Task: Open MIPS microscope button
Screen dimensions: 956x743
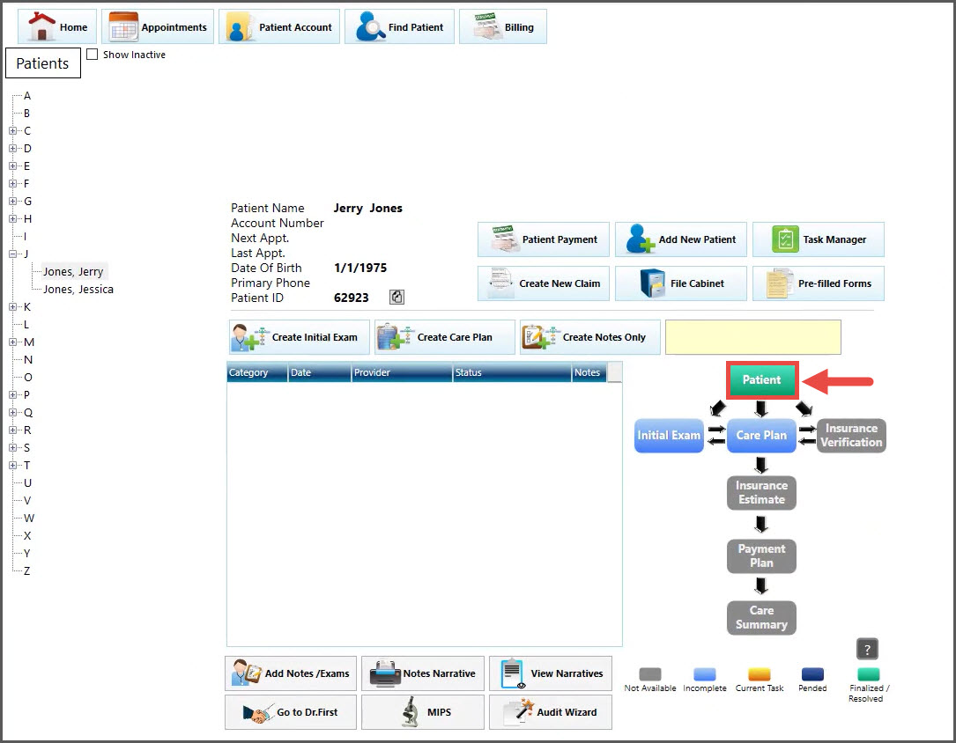Action: pos(423,712)
